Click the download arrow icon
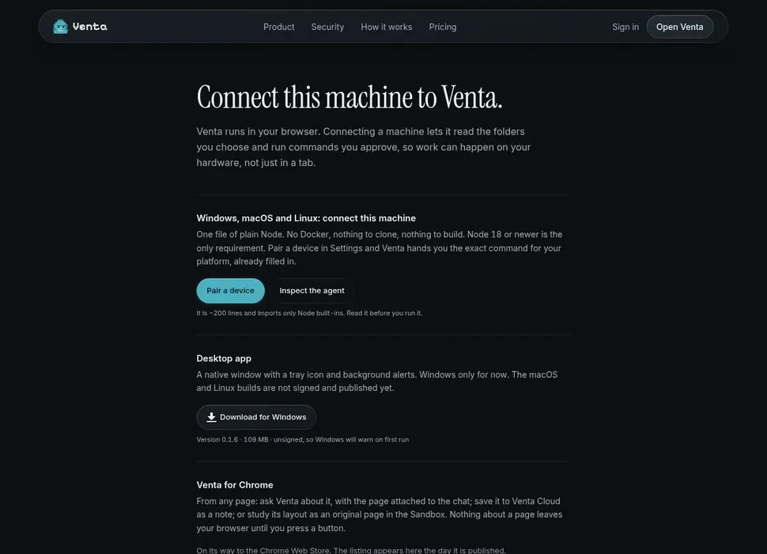The width and height of the screenshot is (767, 554). (211, 417)
